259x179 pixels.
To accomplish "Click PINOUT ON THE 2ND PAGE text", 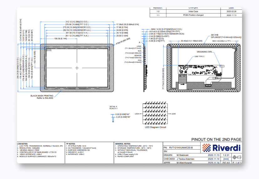I will click(216, 140).
